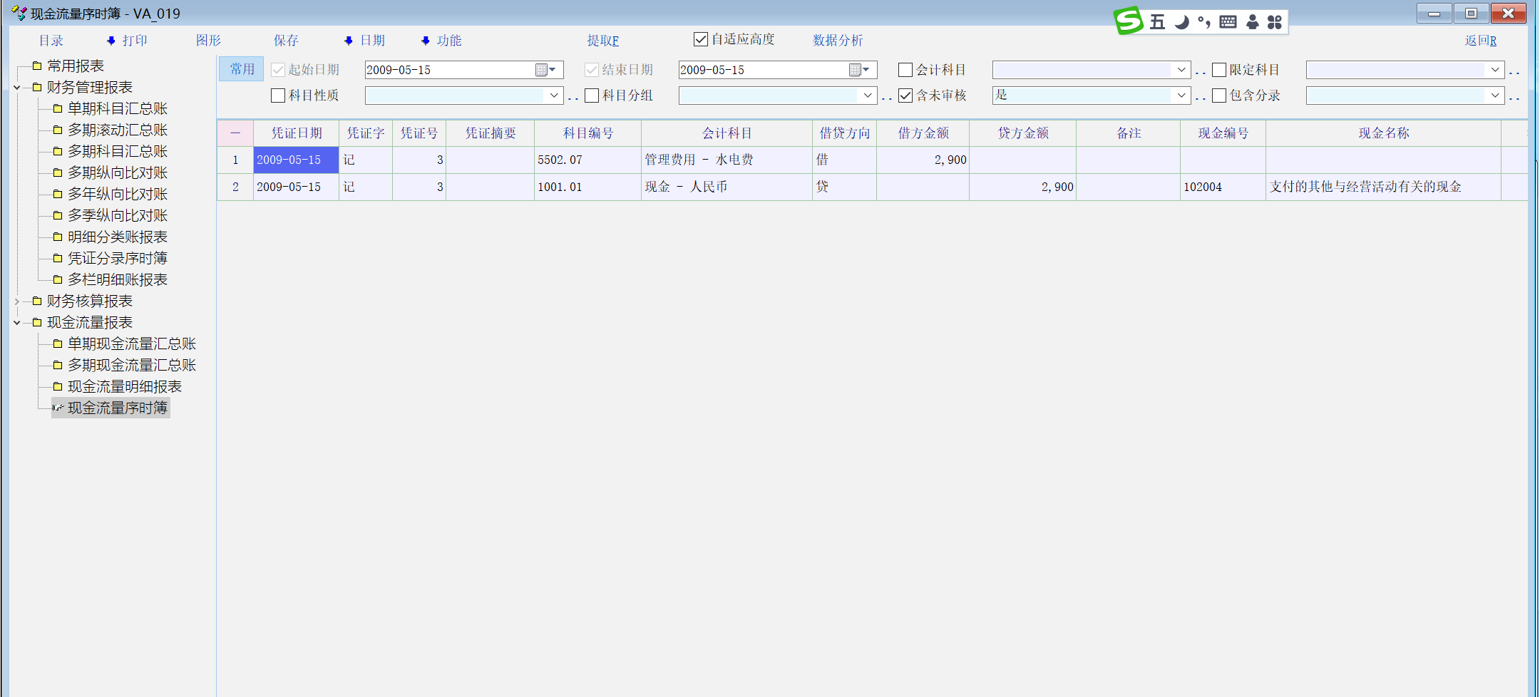Open the 日期 menu
The height and width of the screenshot is (697, 1540).
pyautogui.click(x=365, y=41)
